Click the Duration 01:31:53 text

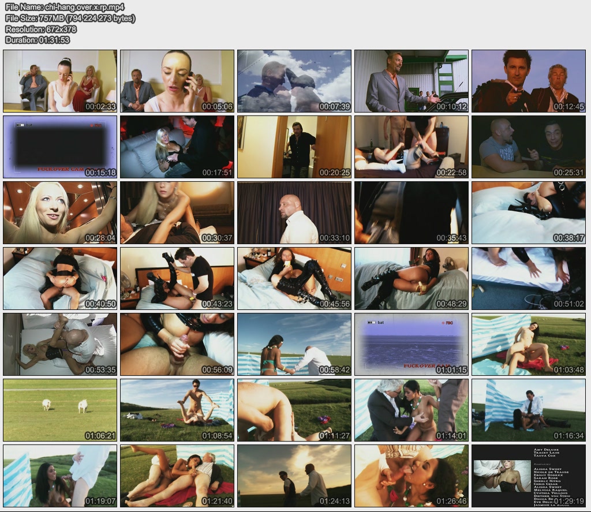(x=38, y=40)
